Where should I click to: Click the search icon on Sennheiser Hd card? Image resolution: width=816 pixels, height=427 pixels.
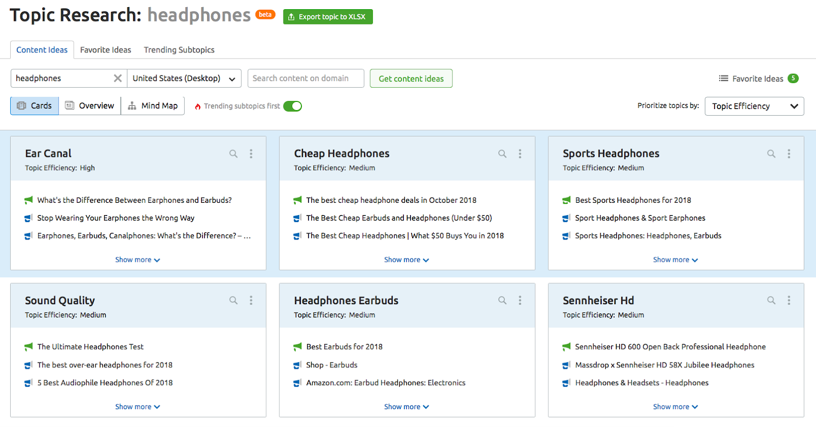pyautogui.click(x=772, y=301)
